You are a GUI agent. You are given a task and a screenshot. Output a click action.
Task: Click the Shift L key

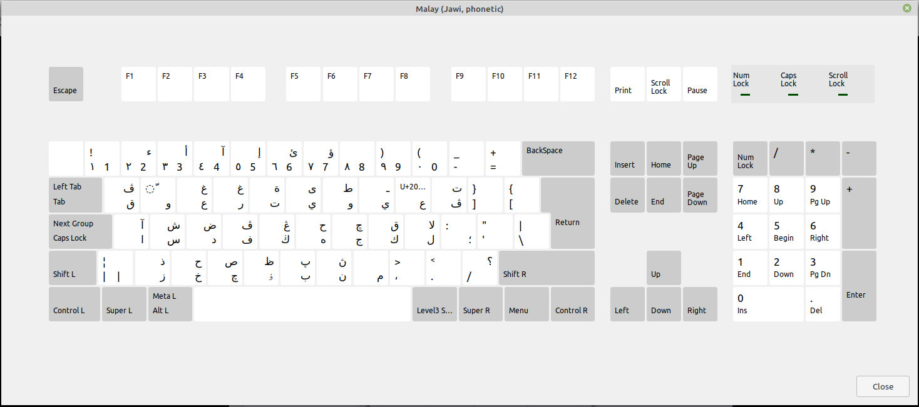coord(72,268)
